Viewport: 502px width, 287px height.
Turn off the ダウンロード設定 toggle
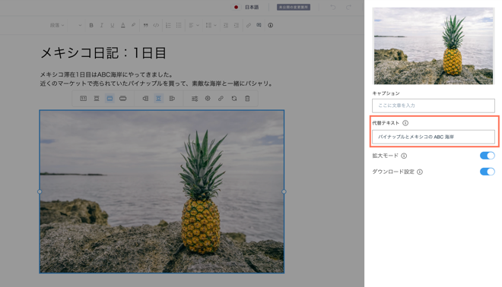tap(488, 172)
